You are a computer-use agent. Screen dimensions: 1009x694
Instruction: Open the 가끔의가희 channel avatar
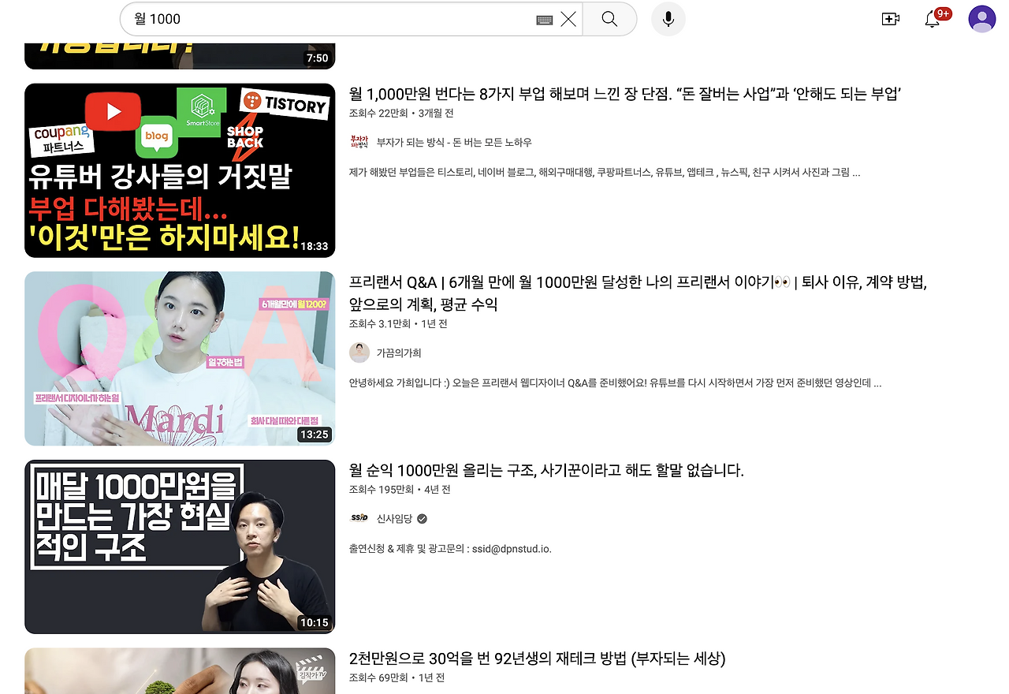(x=359, y=353)
